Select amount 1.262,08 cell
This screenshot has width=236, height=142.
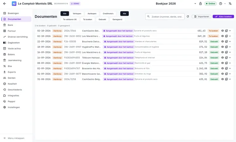(202, 69)
